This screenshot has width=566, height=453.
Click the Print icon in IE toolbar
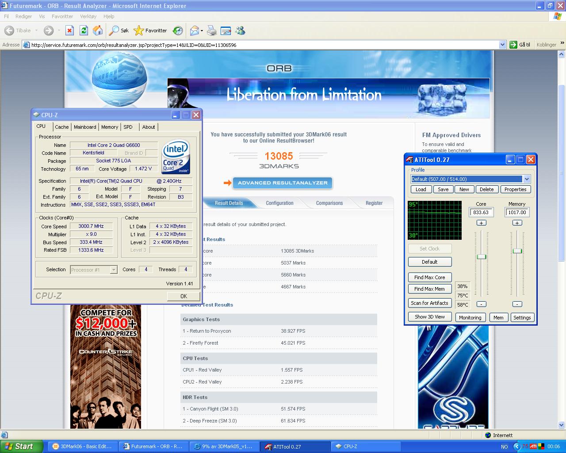coord(212,31)
